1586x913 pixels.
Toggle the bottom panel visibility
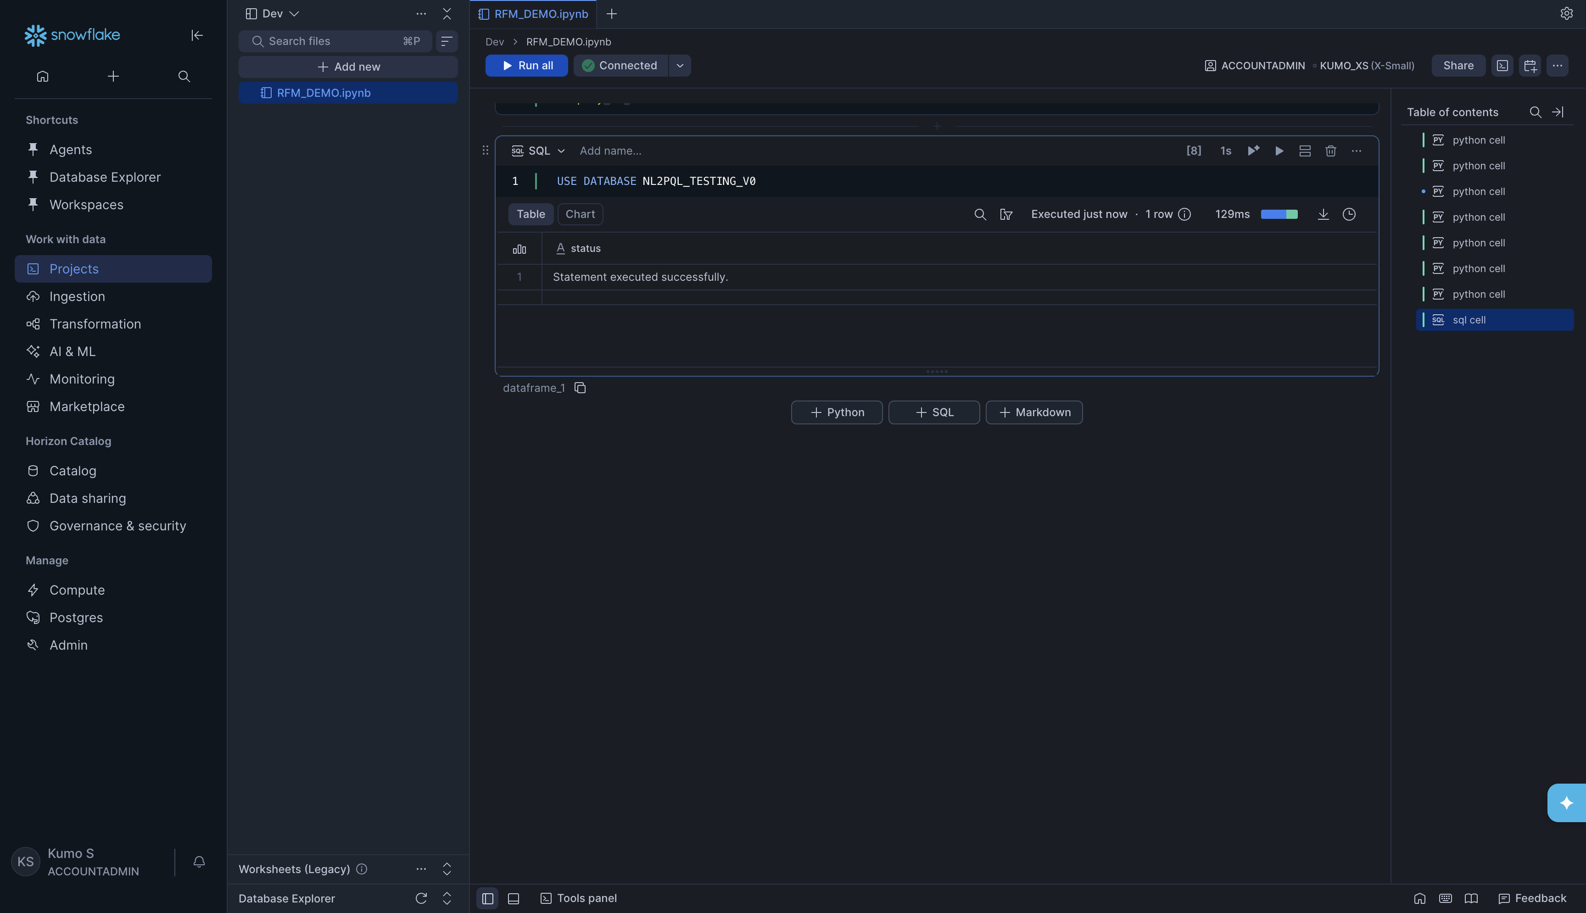click(513, 898)
